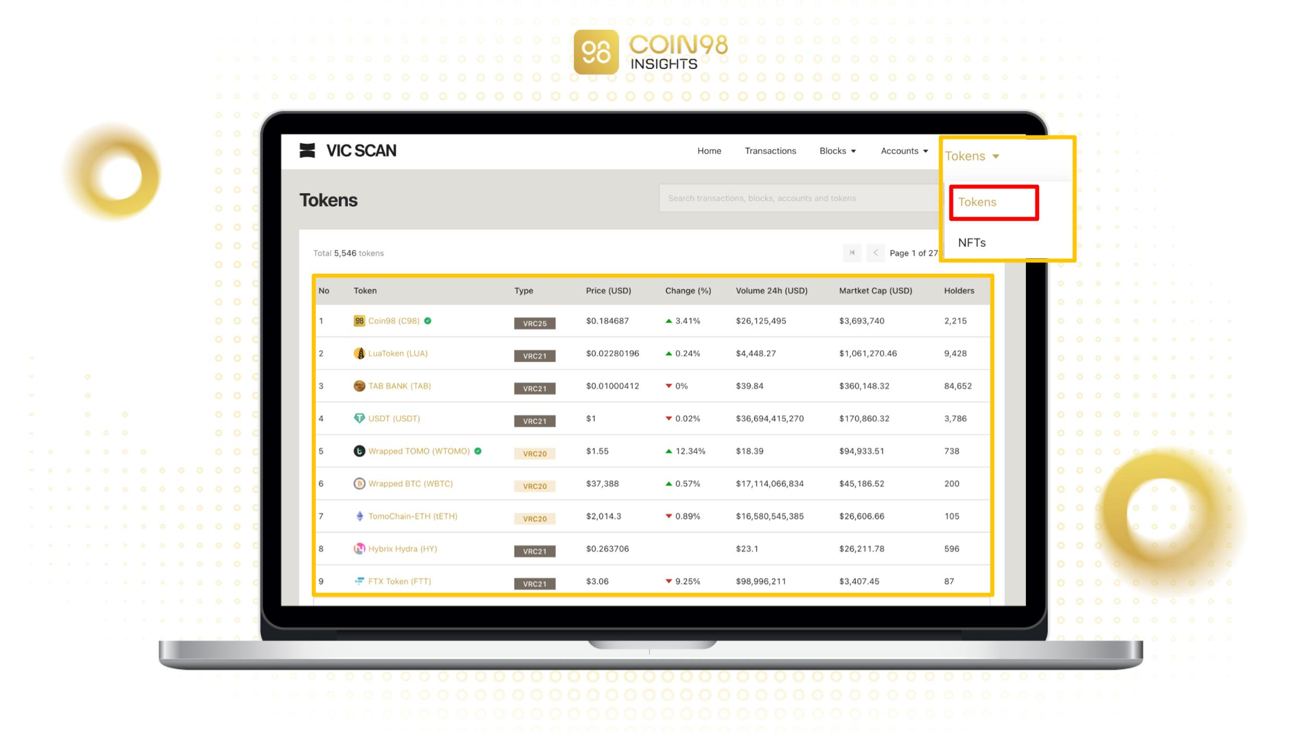
Task: Open the FTX Token (FTT) link
Action: pyautogui.click(x=399, y=582)
